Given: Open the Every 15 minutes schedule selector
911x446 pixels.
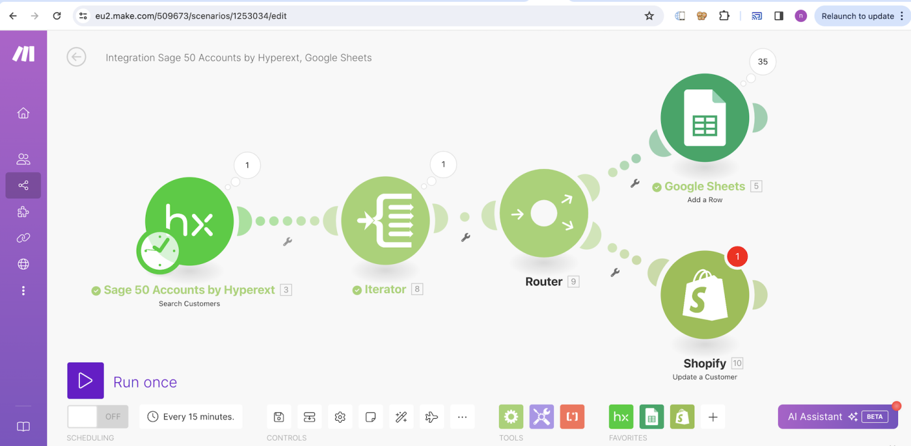Looking at the screenshot, I should (x=191, y=417).
